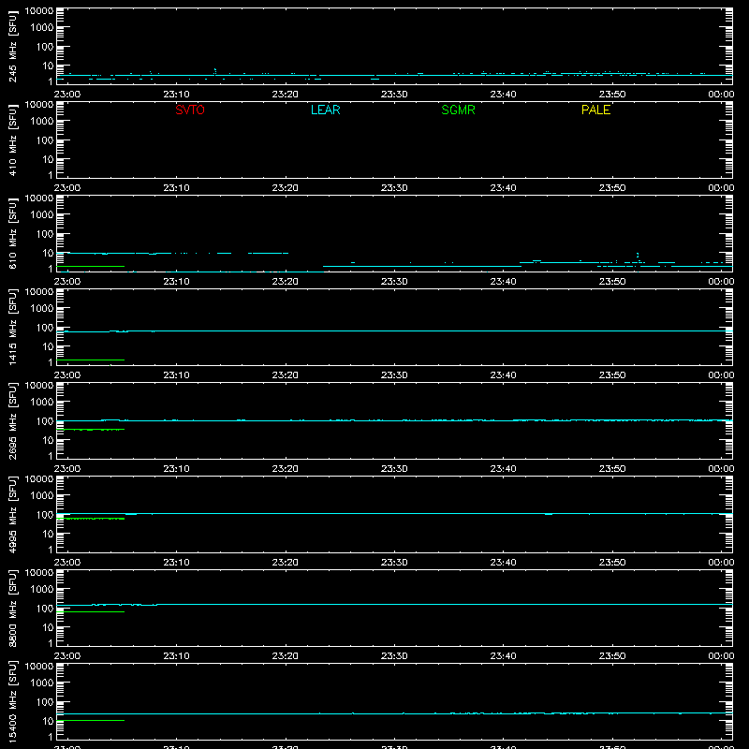
Task: Click 00:00 label under the 4995 MHz plot
Action: [721, 563]
